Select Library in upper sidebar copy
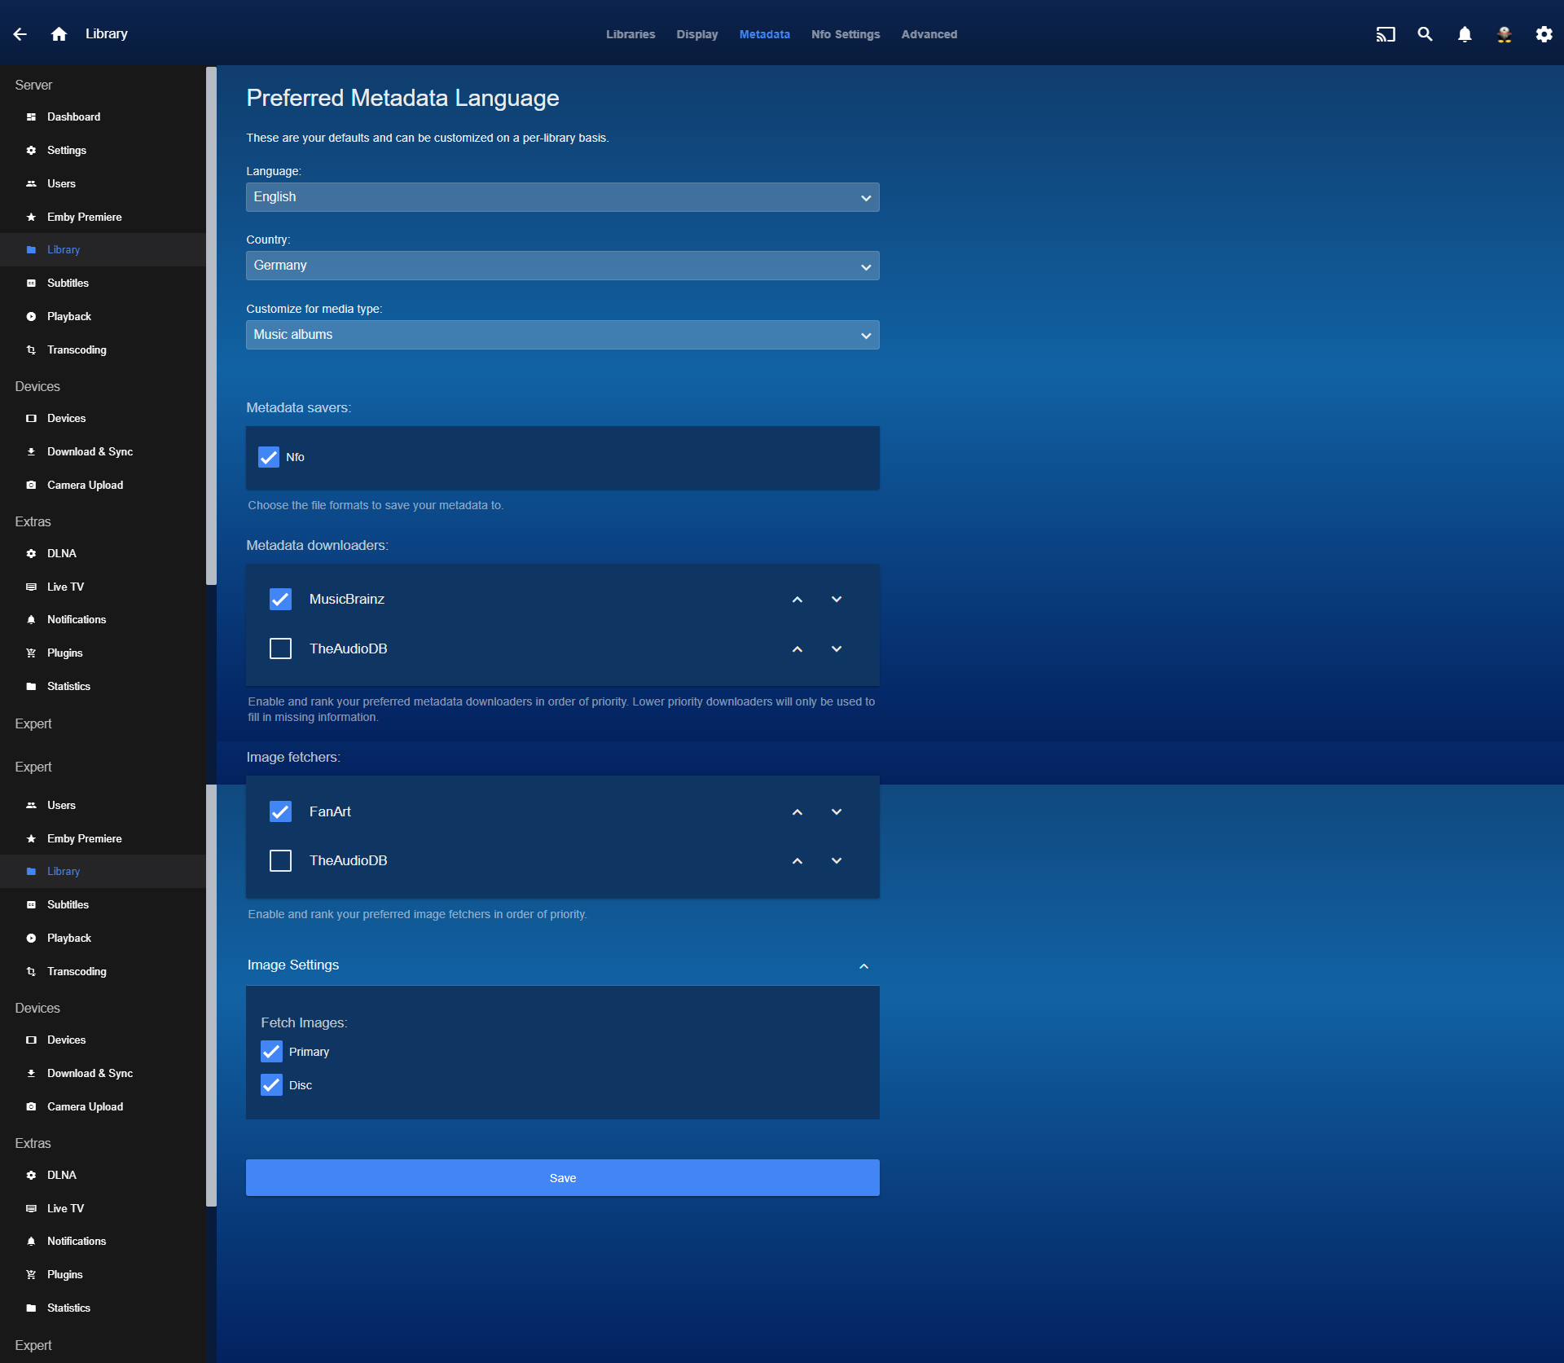 pos(103,250)
